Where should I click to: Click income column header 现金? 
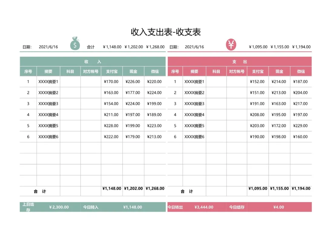[x=133, y=71]
